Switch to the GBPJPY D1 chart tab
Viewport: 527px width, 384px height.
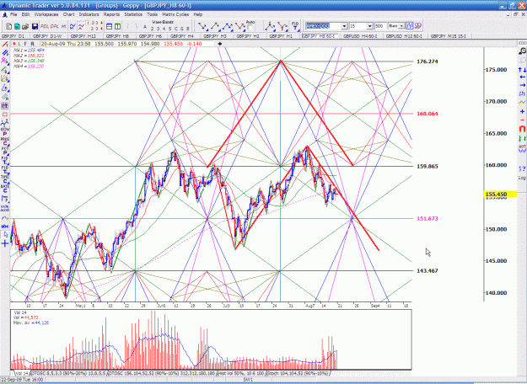point(13,36)
